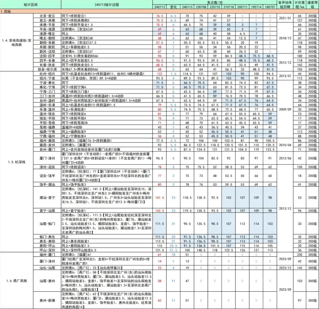Click the 杭州-绍兴 section cell

(x=47, y=74)
